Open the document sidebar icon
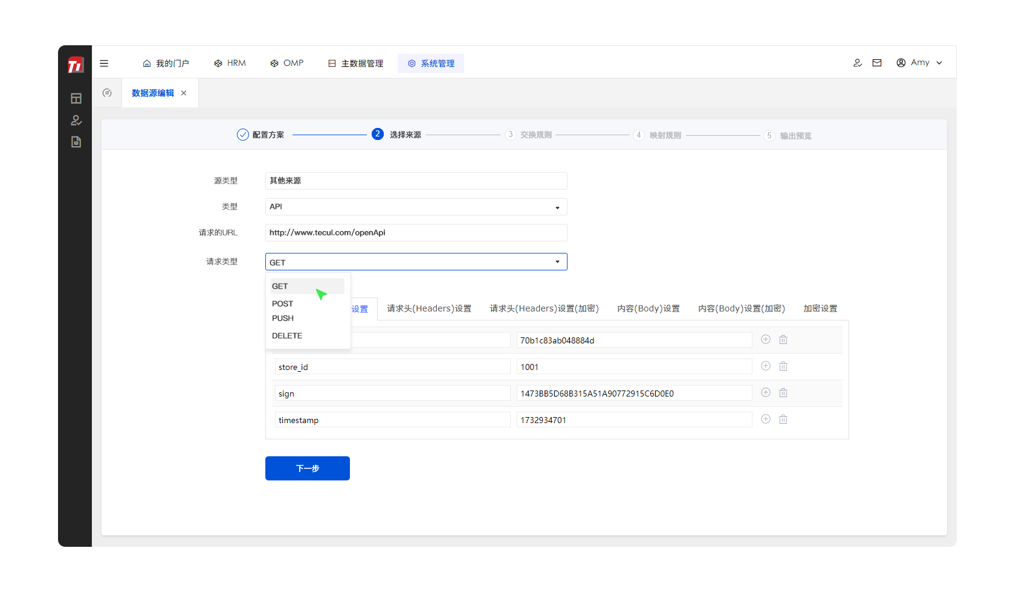Screen dimensions: 1022x612 coord(76,142)
